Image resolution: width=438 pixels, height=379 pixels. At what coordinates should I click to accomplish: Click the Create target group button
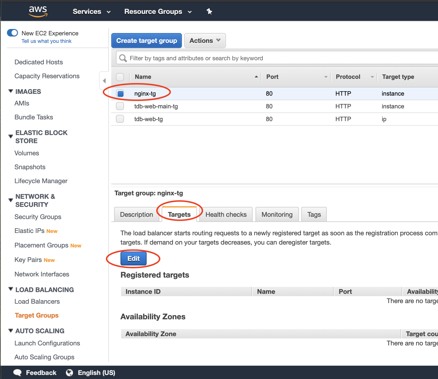click(147, 41)
